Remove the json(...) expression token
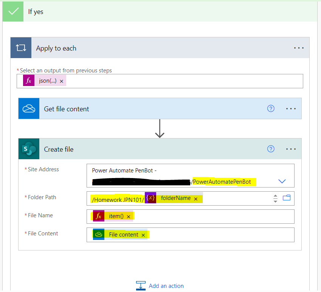The image size is (321, 292). point(61,81)
